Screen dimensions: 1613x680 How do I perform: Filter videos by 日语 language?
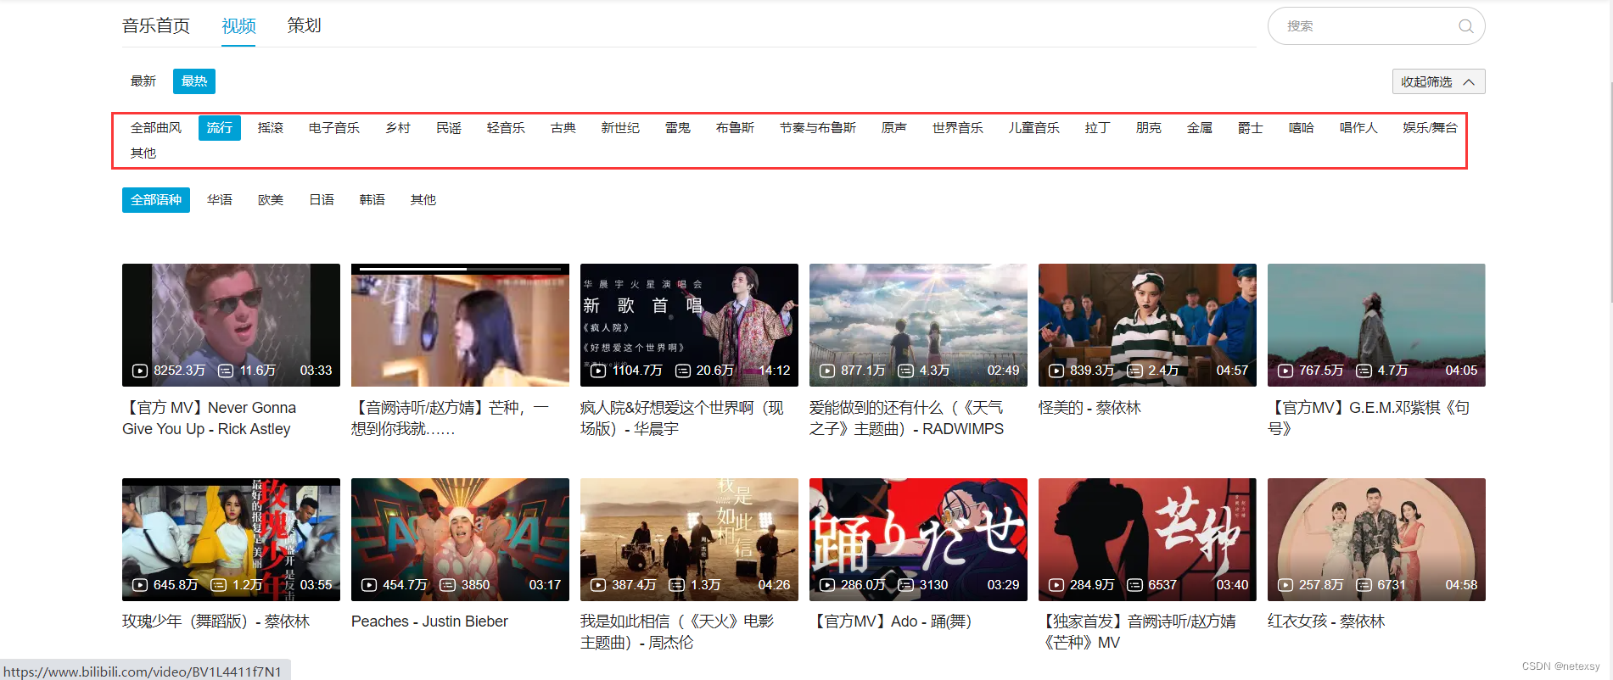click(322, 200)
